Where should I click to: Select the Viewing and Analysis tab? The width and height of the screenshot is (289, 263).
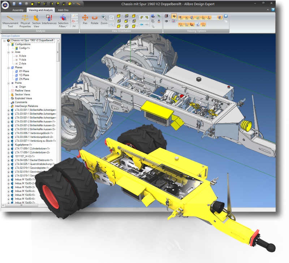tap(40, 10)
